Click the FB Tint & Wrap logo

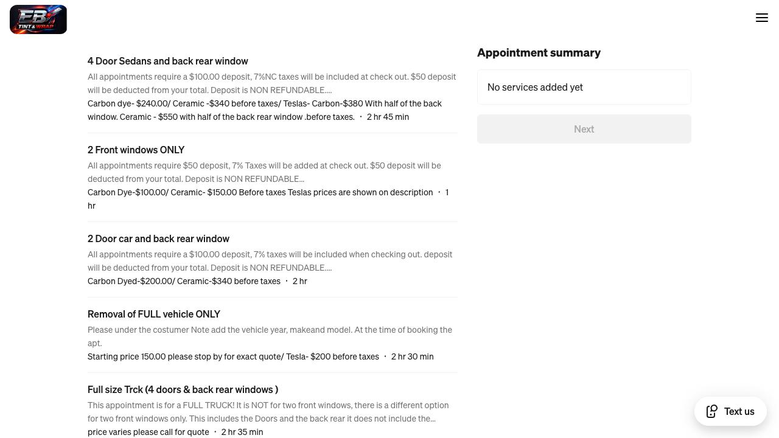coord(38,19)
